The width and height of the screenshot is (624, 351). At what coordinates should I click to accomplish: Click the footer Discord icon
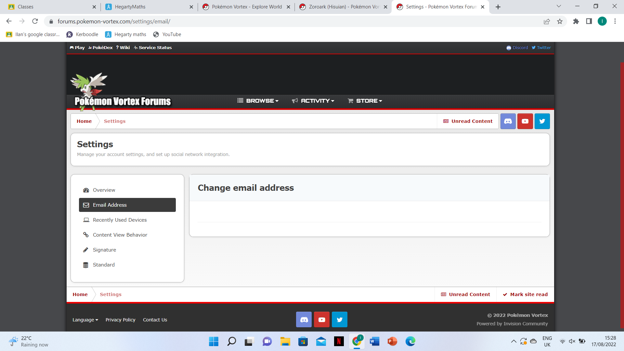point(304,319)
